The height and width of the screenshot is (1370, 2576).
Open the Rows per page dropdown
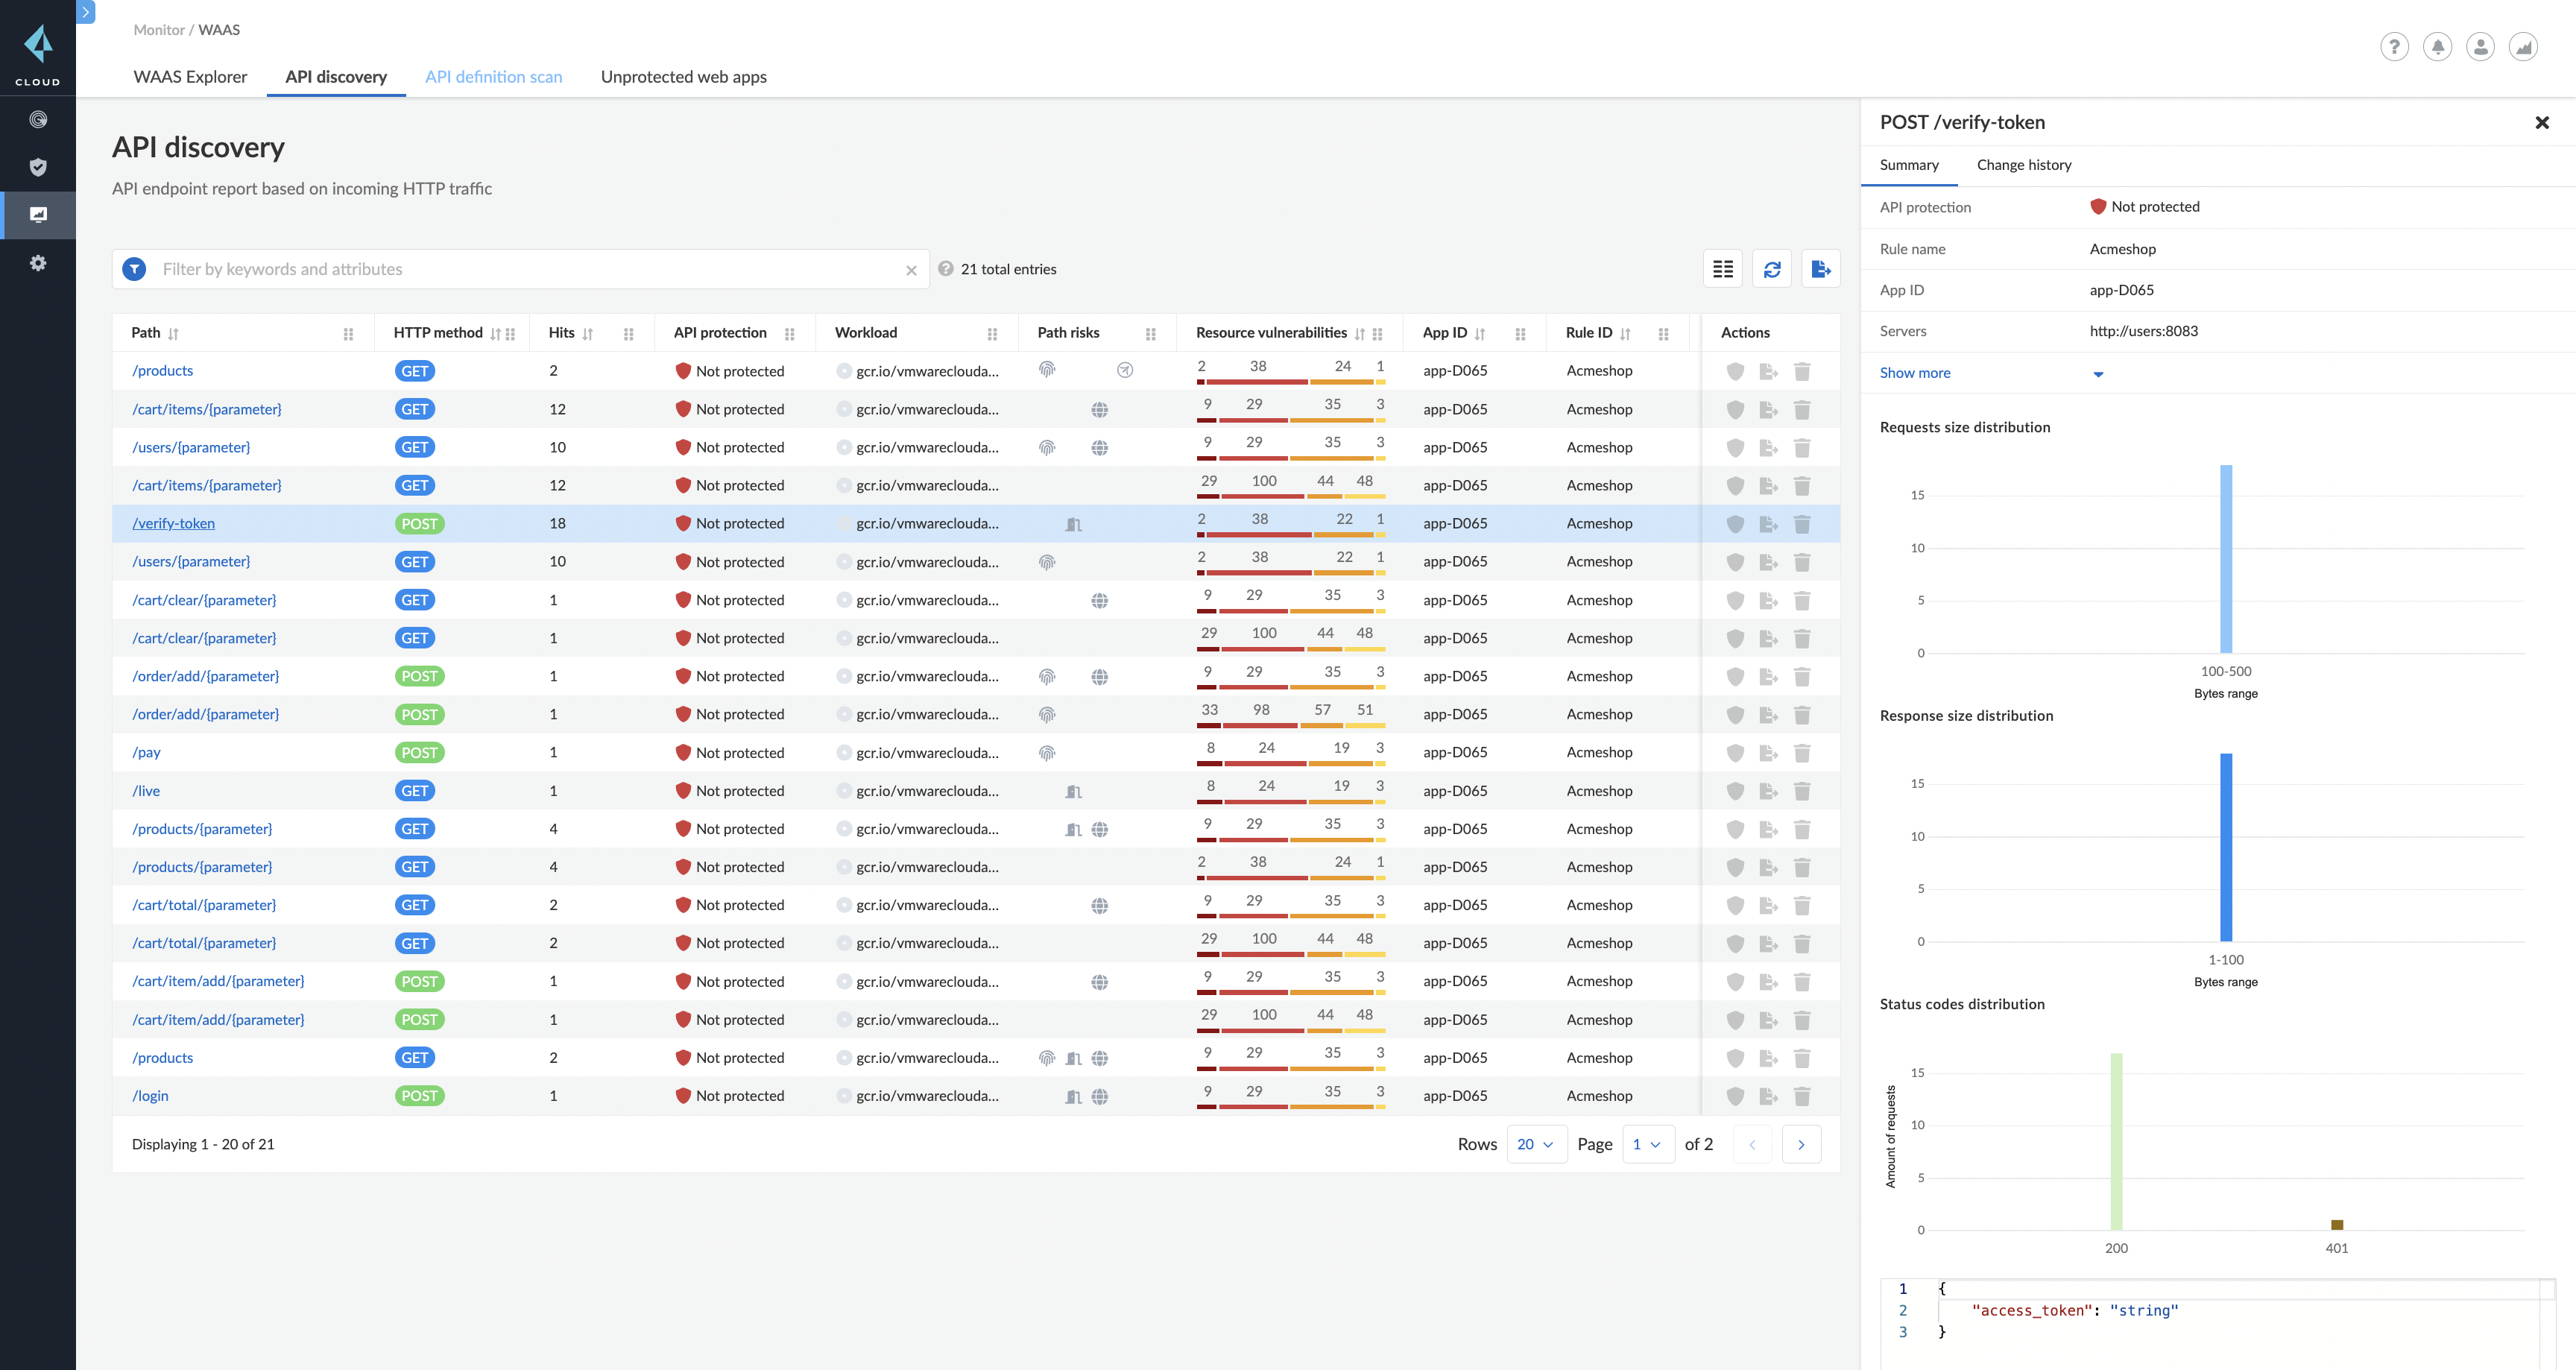tap(1536, 1144)
